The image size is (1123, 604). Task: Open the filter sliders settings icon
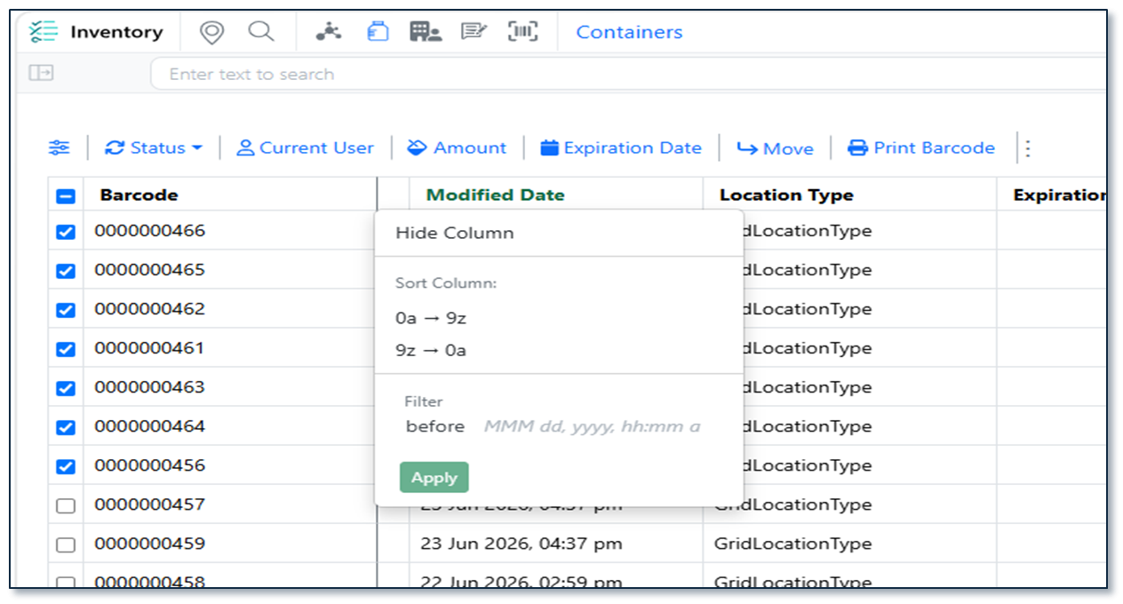point(60,148)
